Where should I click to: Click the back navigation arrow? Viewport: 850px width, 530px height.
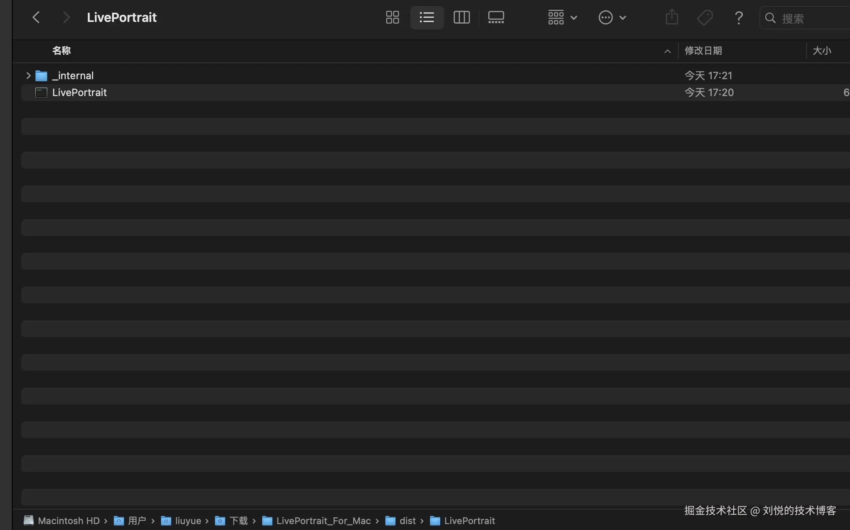click(x=36, y=18)
